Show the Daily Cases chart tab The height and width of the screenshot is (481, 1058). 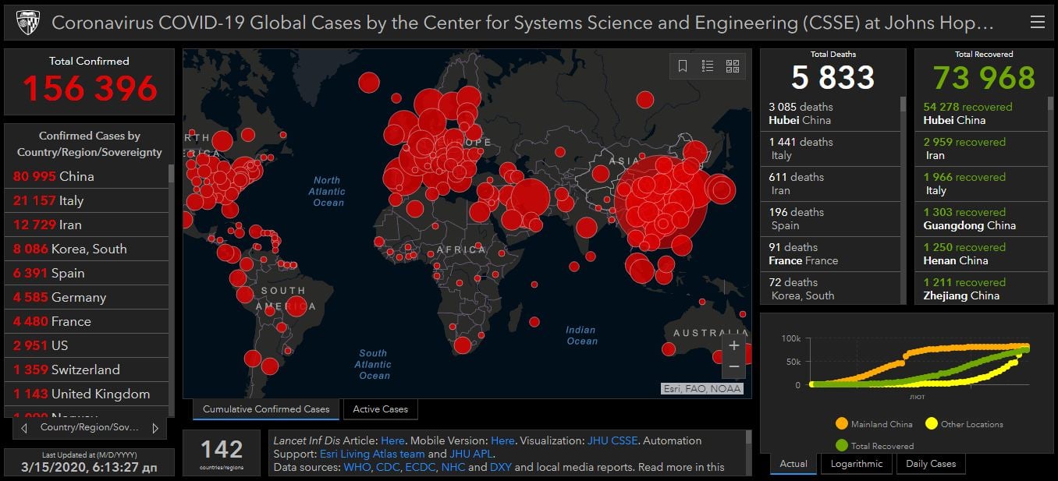point(931,464)
